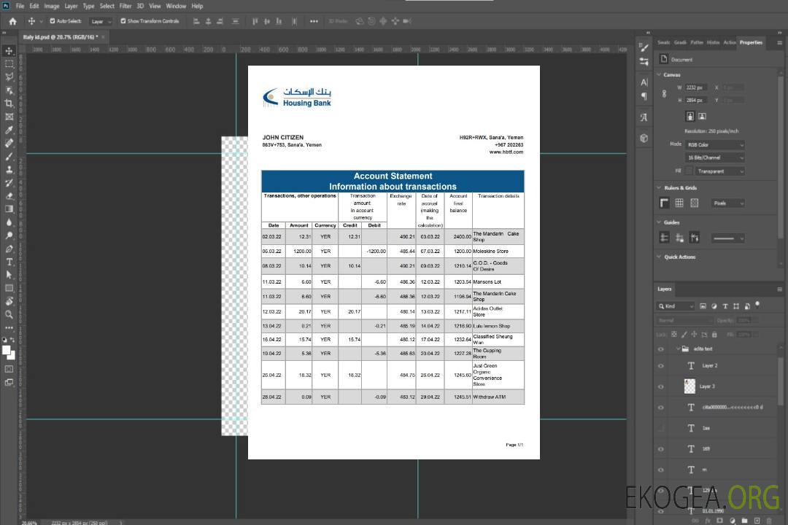
Task: Hide Layer 2 using its eye icon
Action: pos(661,365)
